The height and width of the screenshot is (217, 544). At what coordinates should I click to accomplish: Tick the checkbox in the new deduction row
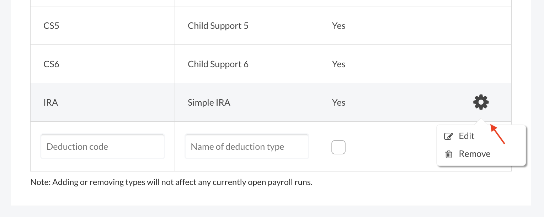pyautogui.click(x=338, y=147)
